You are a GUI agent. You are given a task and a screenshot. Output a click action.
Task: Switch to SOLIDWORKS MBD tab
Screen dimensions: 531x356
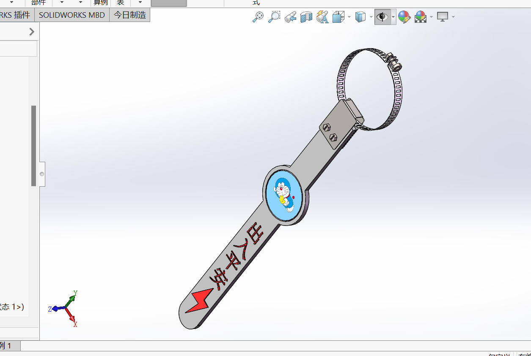point(72,15)
